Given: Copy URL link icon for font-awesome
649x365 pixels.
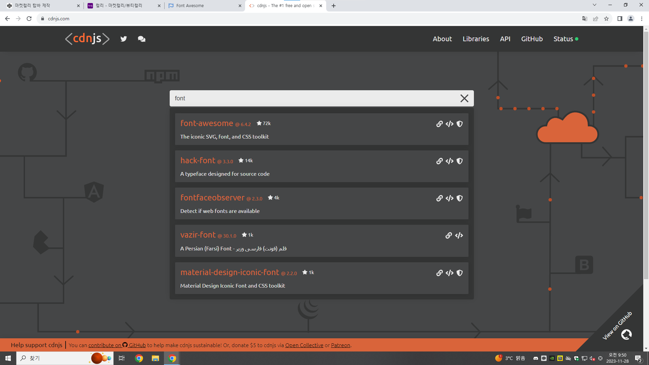Looking at the screenshot, I should [439, 124].
